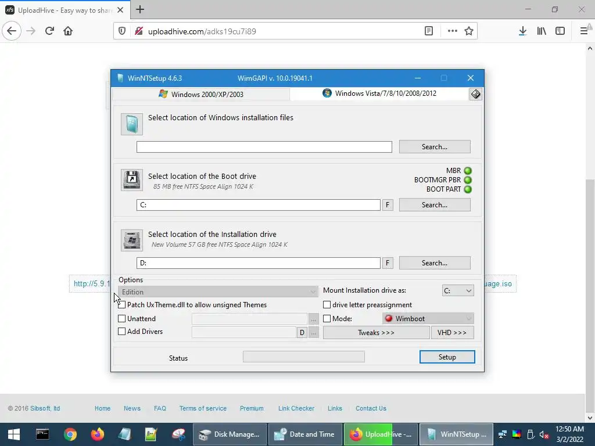Open the Wimboot mode dropdown
The height and width of the screenshot is (446, 595).
pyautogui.click(x=428, y=319)
